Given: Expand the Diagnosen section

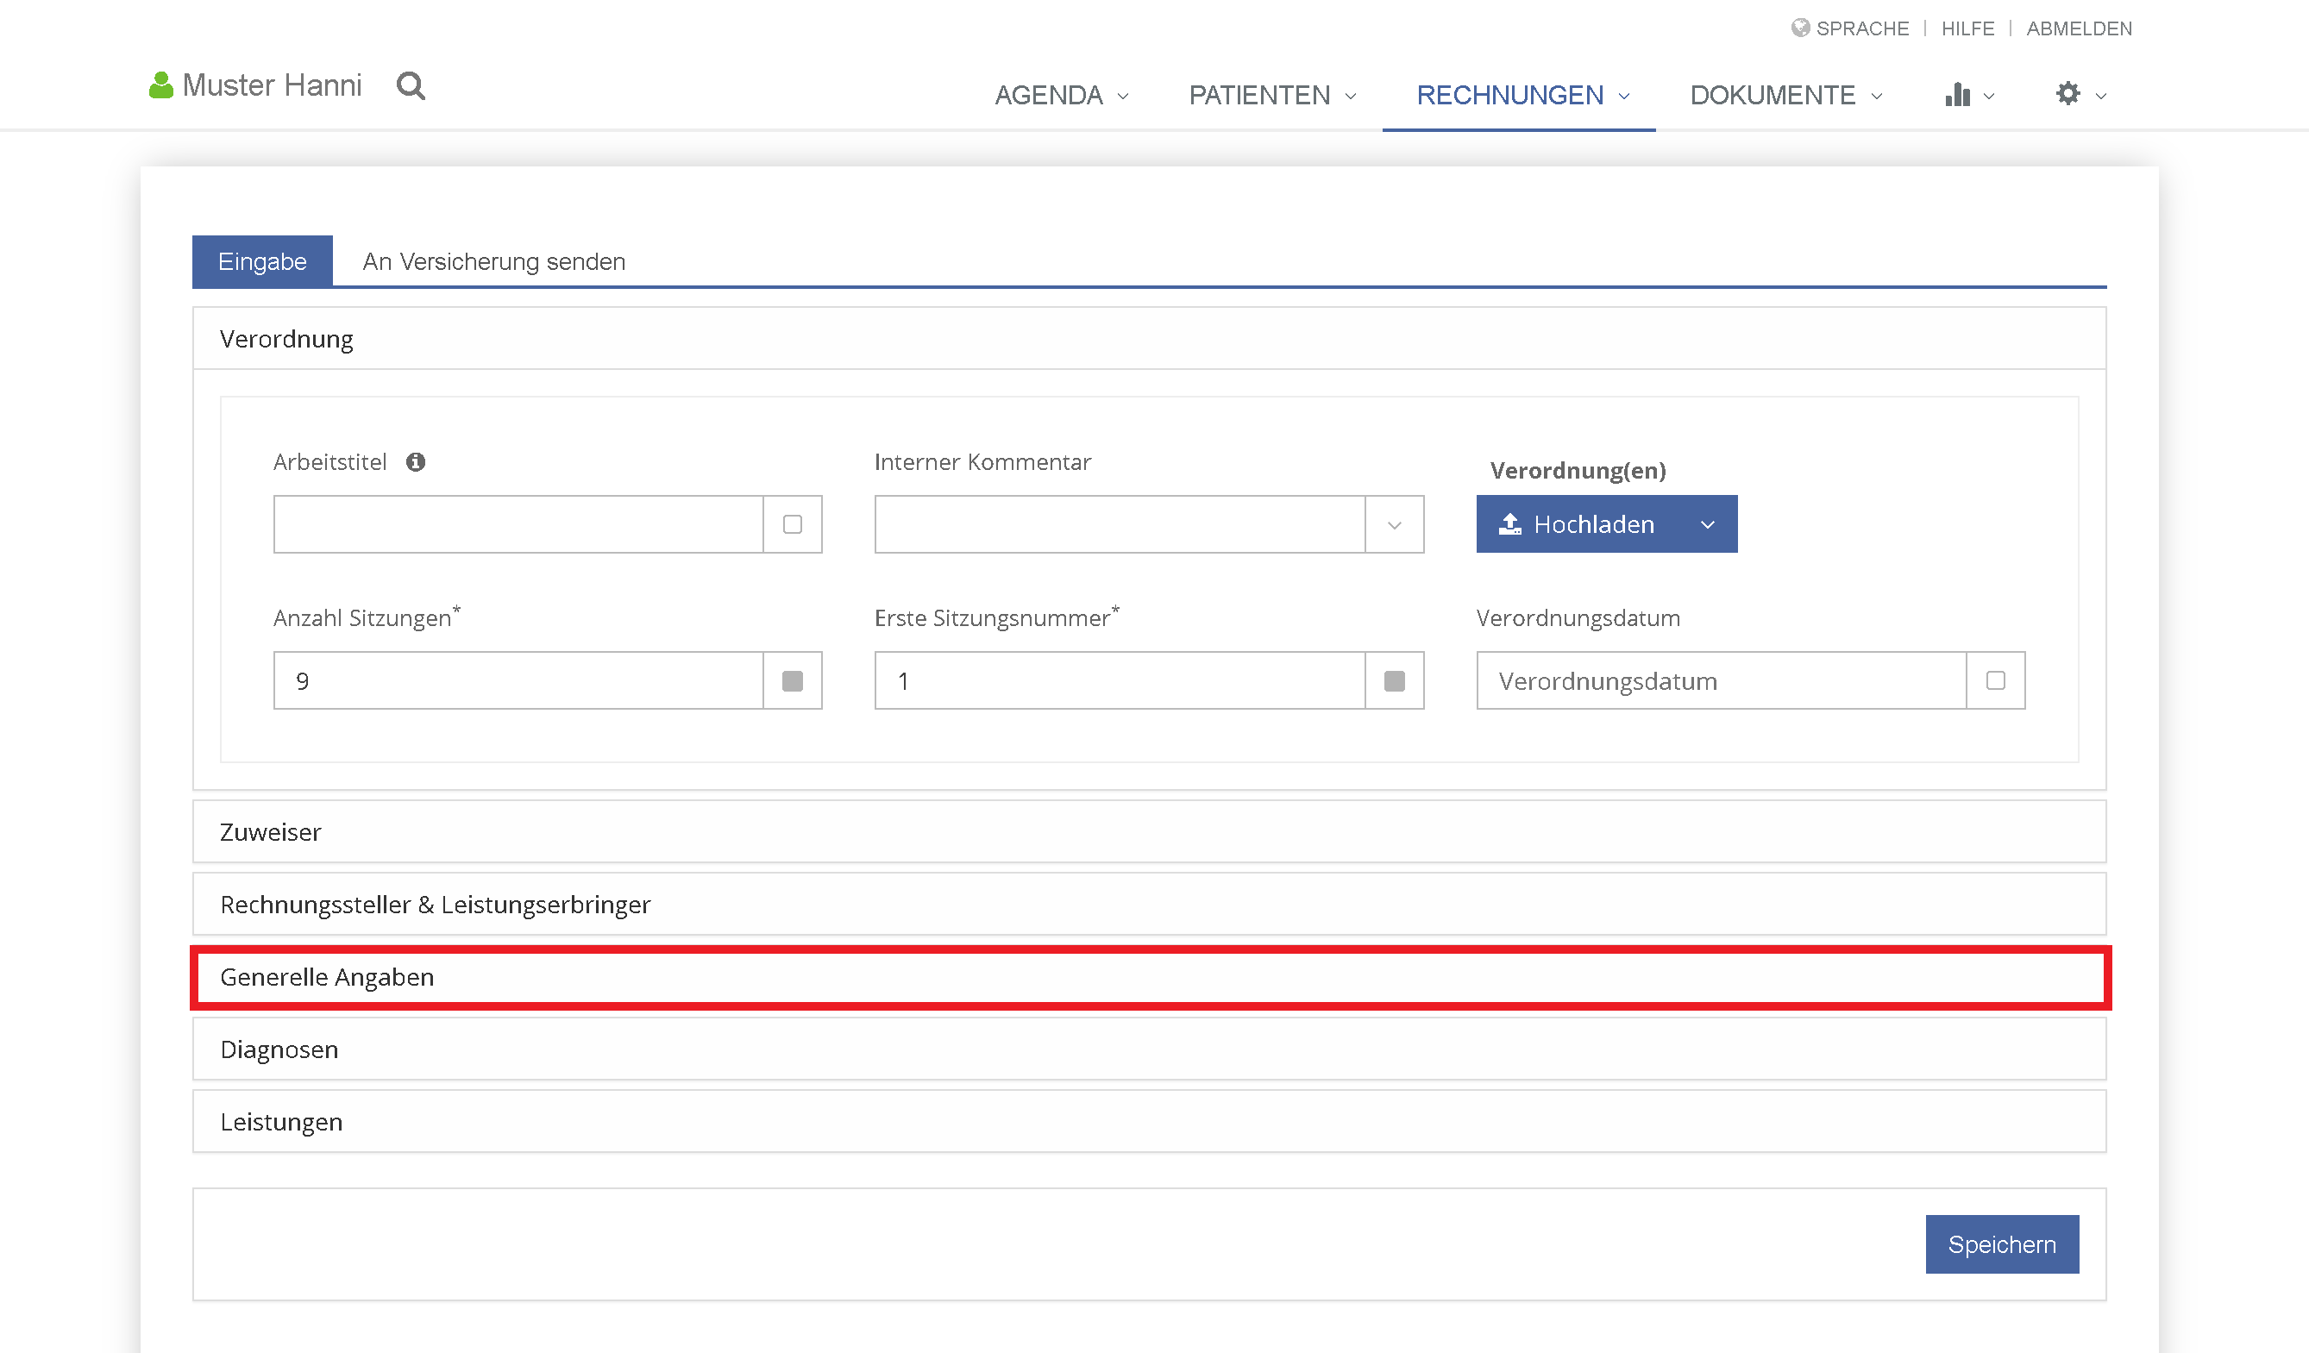Looking at the screenshot, I should tap(1149, 1049).
